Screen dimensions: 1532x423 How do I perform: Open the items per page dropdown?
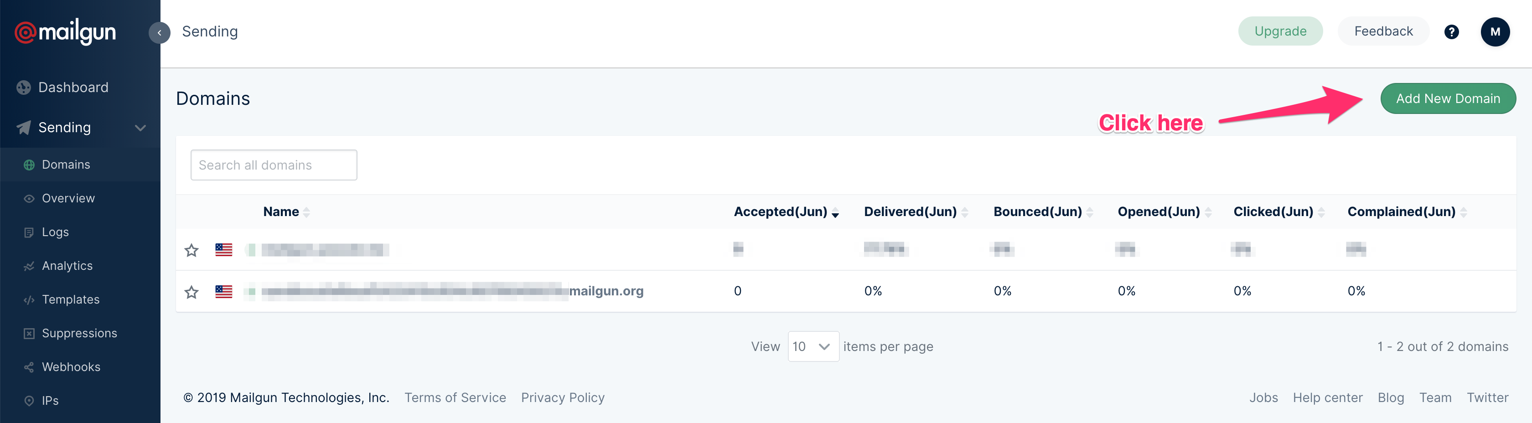pos(813,346)
